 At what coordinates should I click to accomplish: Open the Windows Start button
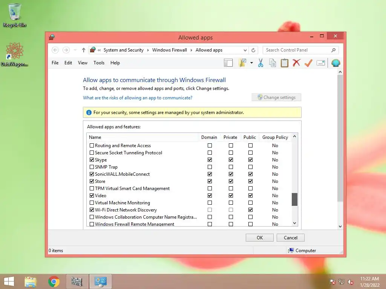[x=9, y=281]
